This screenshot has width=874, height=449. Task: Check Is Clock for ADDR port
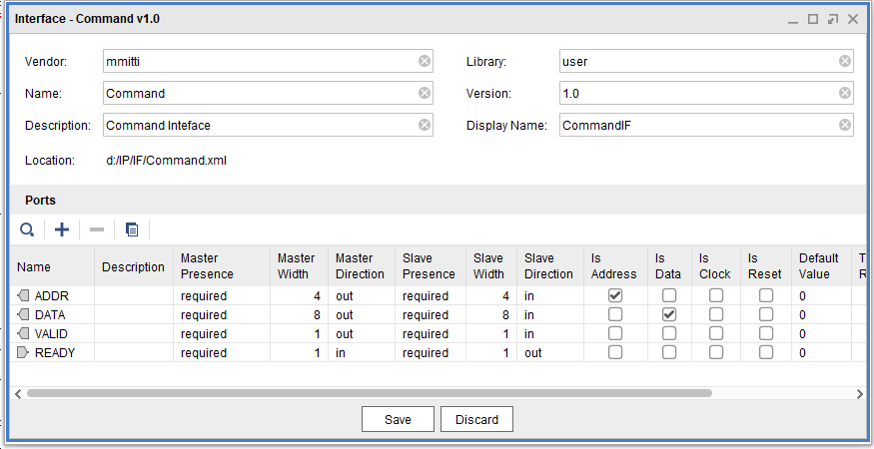coord(716,295)
